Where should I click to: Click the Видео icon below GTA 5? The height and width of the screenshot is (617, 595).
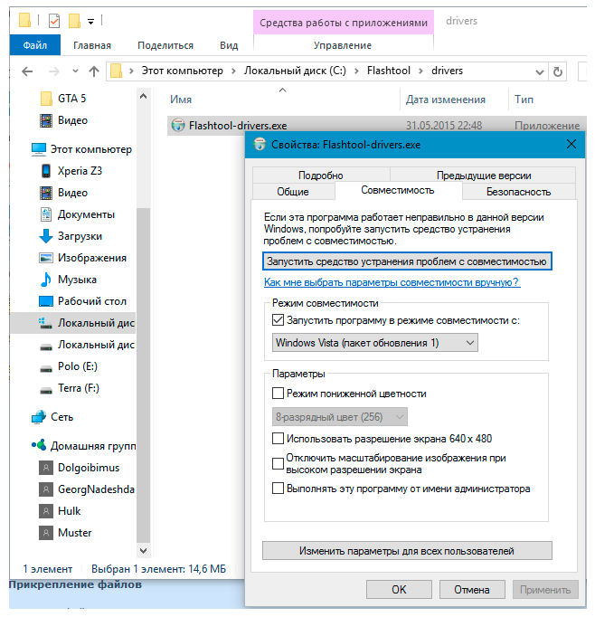pyautogui.click(x=46, y=120)
